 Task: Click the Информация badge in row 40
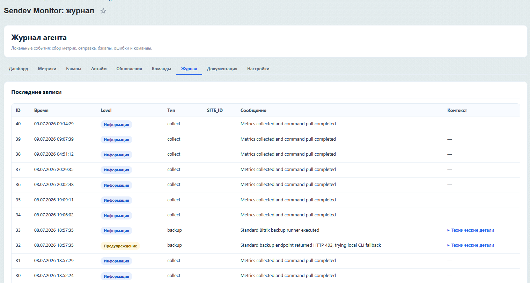(x=116, y=125)
